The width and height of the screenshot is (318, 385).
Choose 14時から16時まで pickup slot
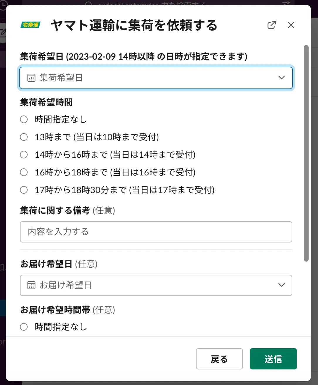(x=24, y=155)
